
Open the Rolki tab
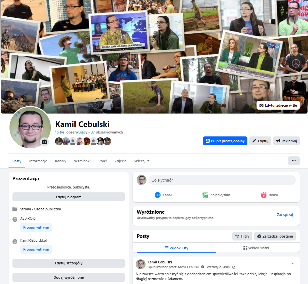click(103, 161)
